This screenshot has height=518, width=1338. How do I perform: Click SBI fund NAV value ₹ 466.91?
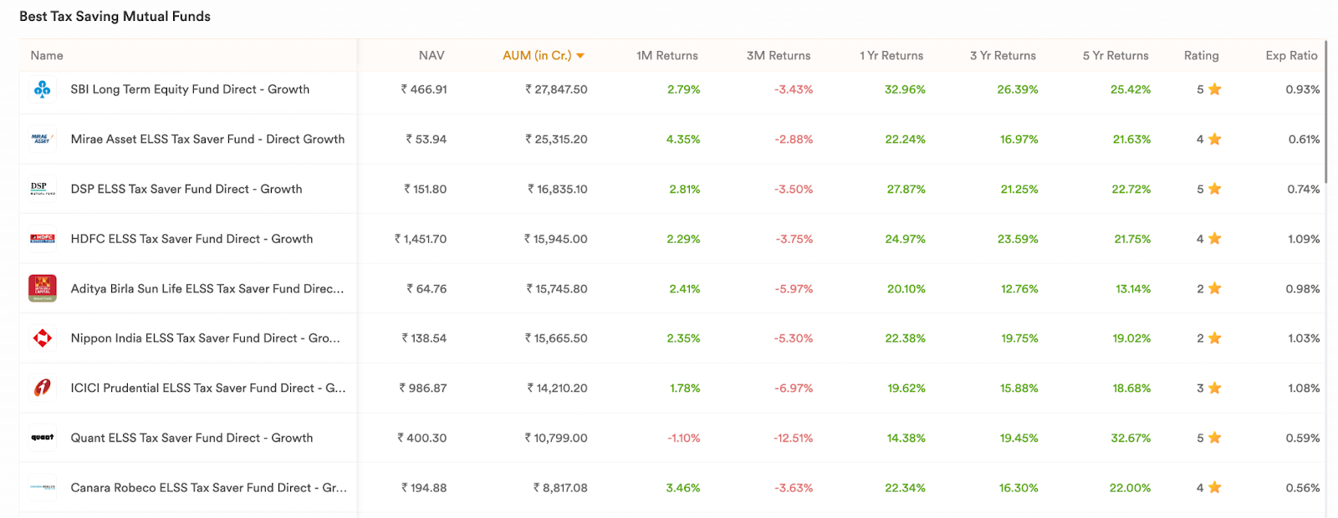pos(424,89)
